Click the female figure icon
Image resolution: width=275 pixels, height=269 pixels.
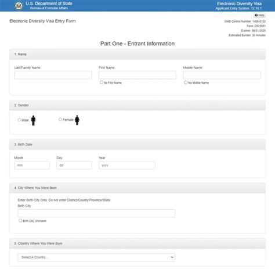click(x=77, y=120)
